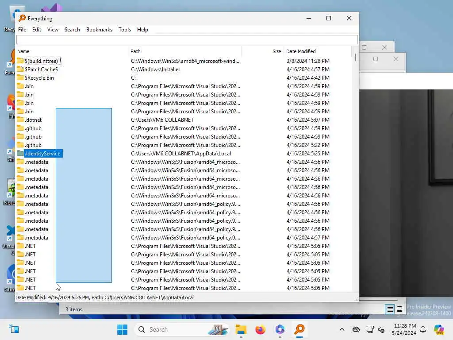This screenshot has height=340, width=453.
Task: Select the $(build.nttree) row name
Action: click(41, 61)
